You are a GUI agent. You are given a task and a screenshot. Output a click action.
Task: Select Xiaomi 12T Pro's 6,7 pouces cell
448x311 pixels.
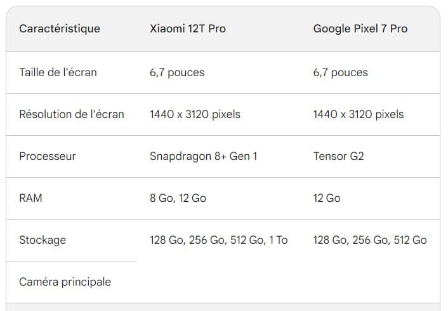[x=177, y=72]
